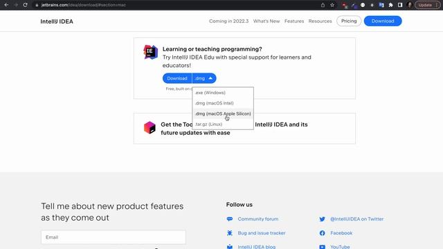Select .exe (Windows) option
Viewport: 443px width, 249px height.
223,93
